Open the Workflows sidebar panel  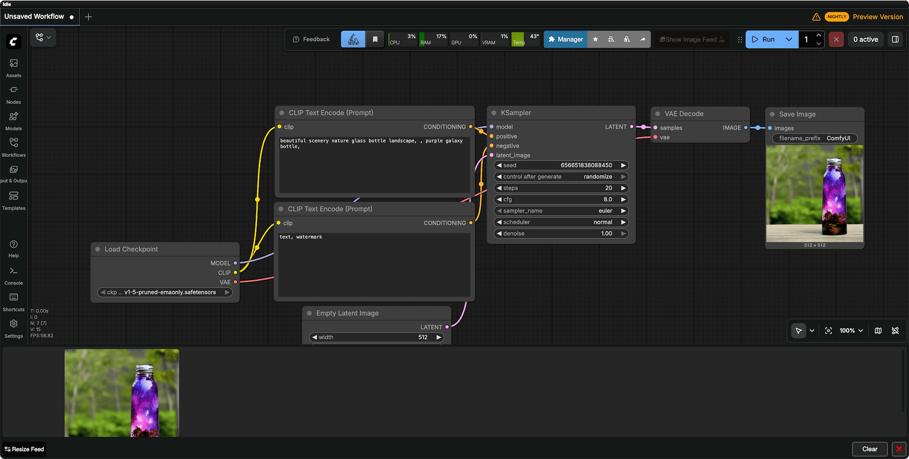14,148
